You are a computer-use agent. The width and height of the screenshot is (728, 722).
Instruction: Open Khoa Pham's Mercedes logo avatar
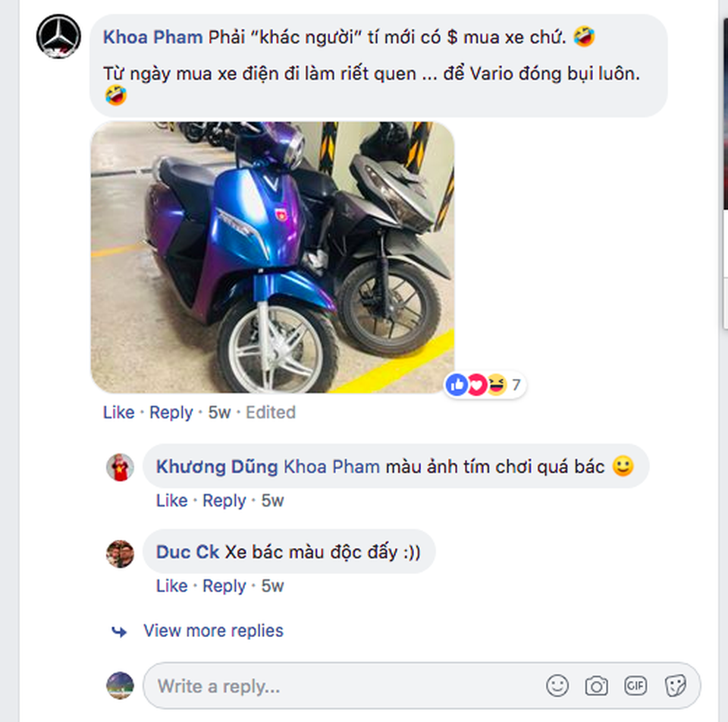tap(58, 36)
